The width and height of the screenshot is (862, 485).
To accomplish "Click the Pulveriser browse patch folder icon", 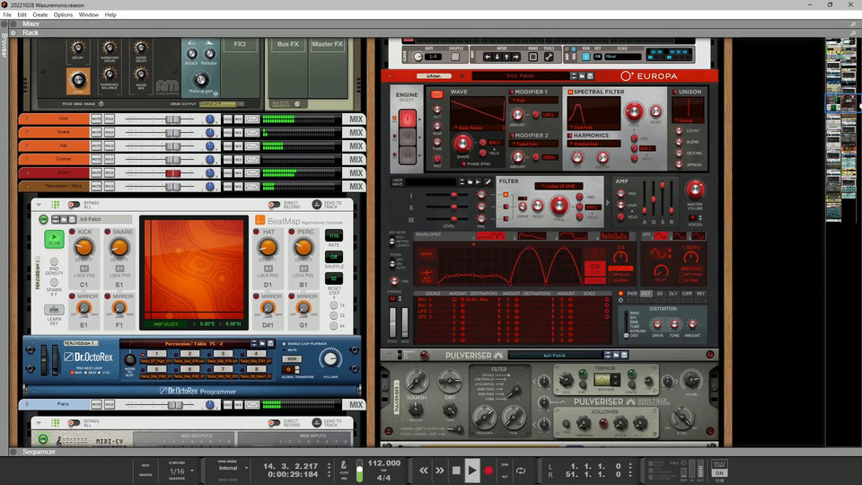I will tap(616, 356).
